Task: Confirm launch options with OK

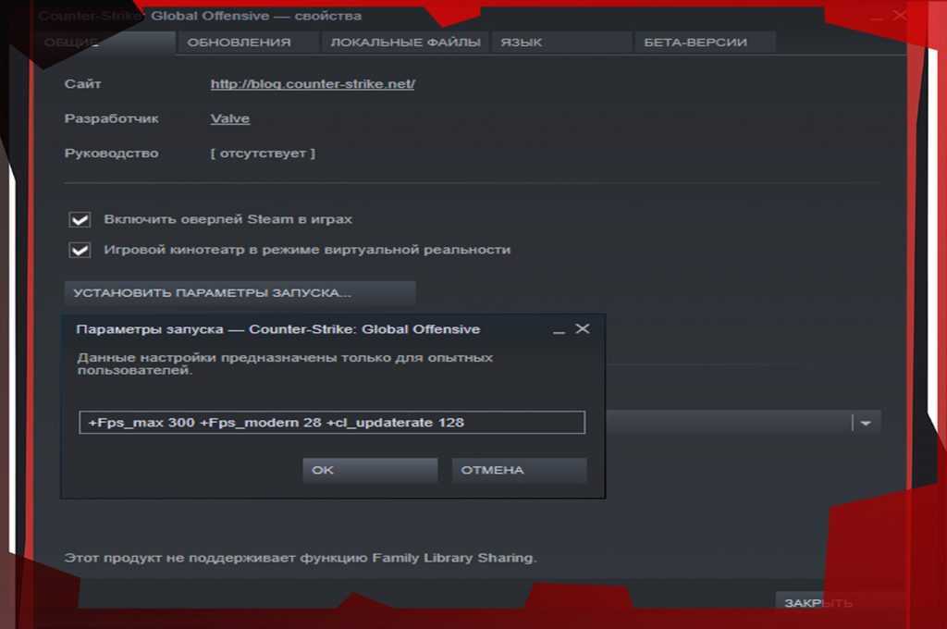Action: [x=370, y=470]
